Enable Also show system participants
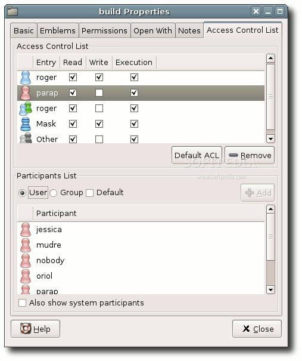 22,303
